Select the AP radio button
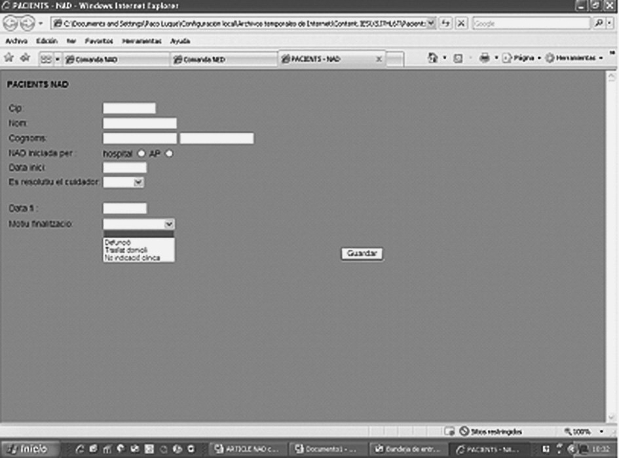 pyautogui.click(x=168, y=154)
